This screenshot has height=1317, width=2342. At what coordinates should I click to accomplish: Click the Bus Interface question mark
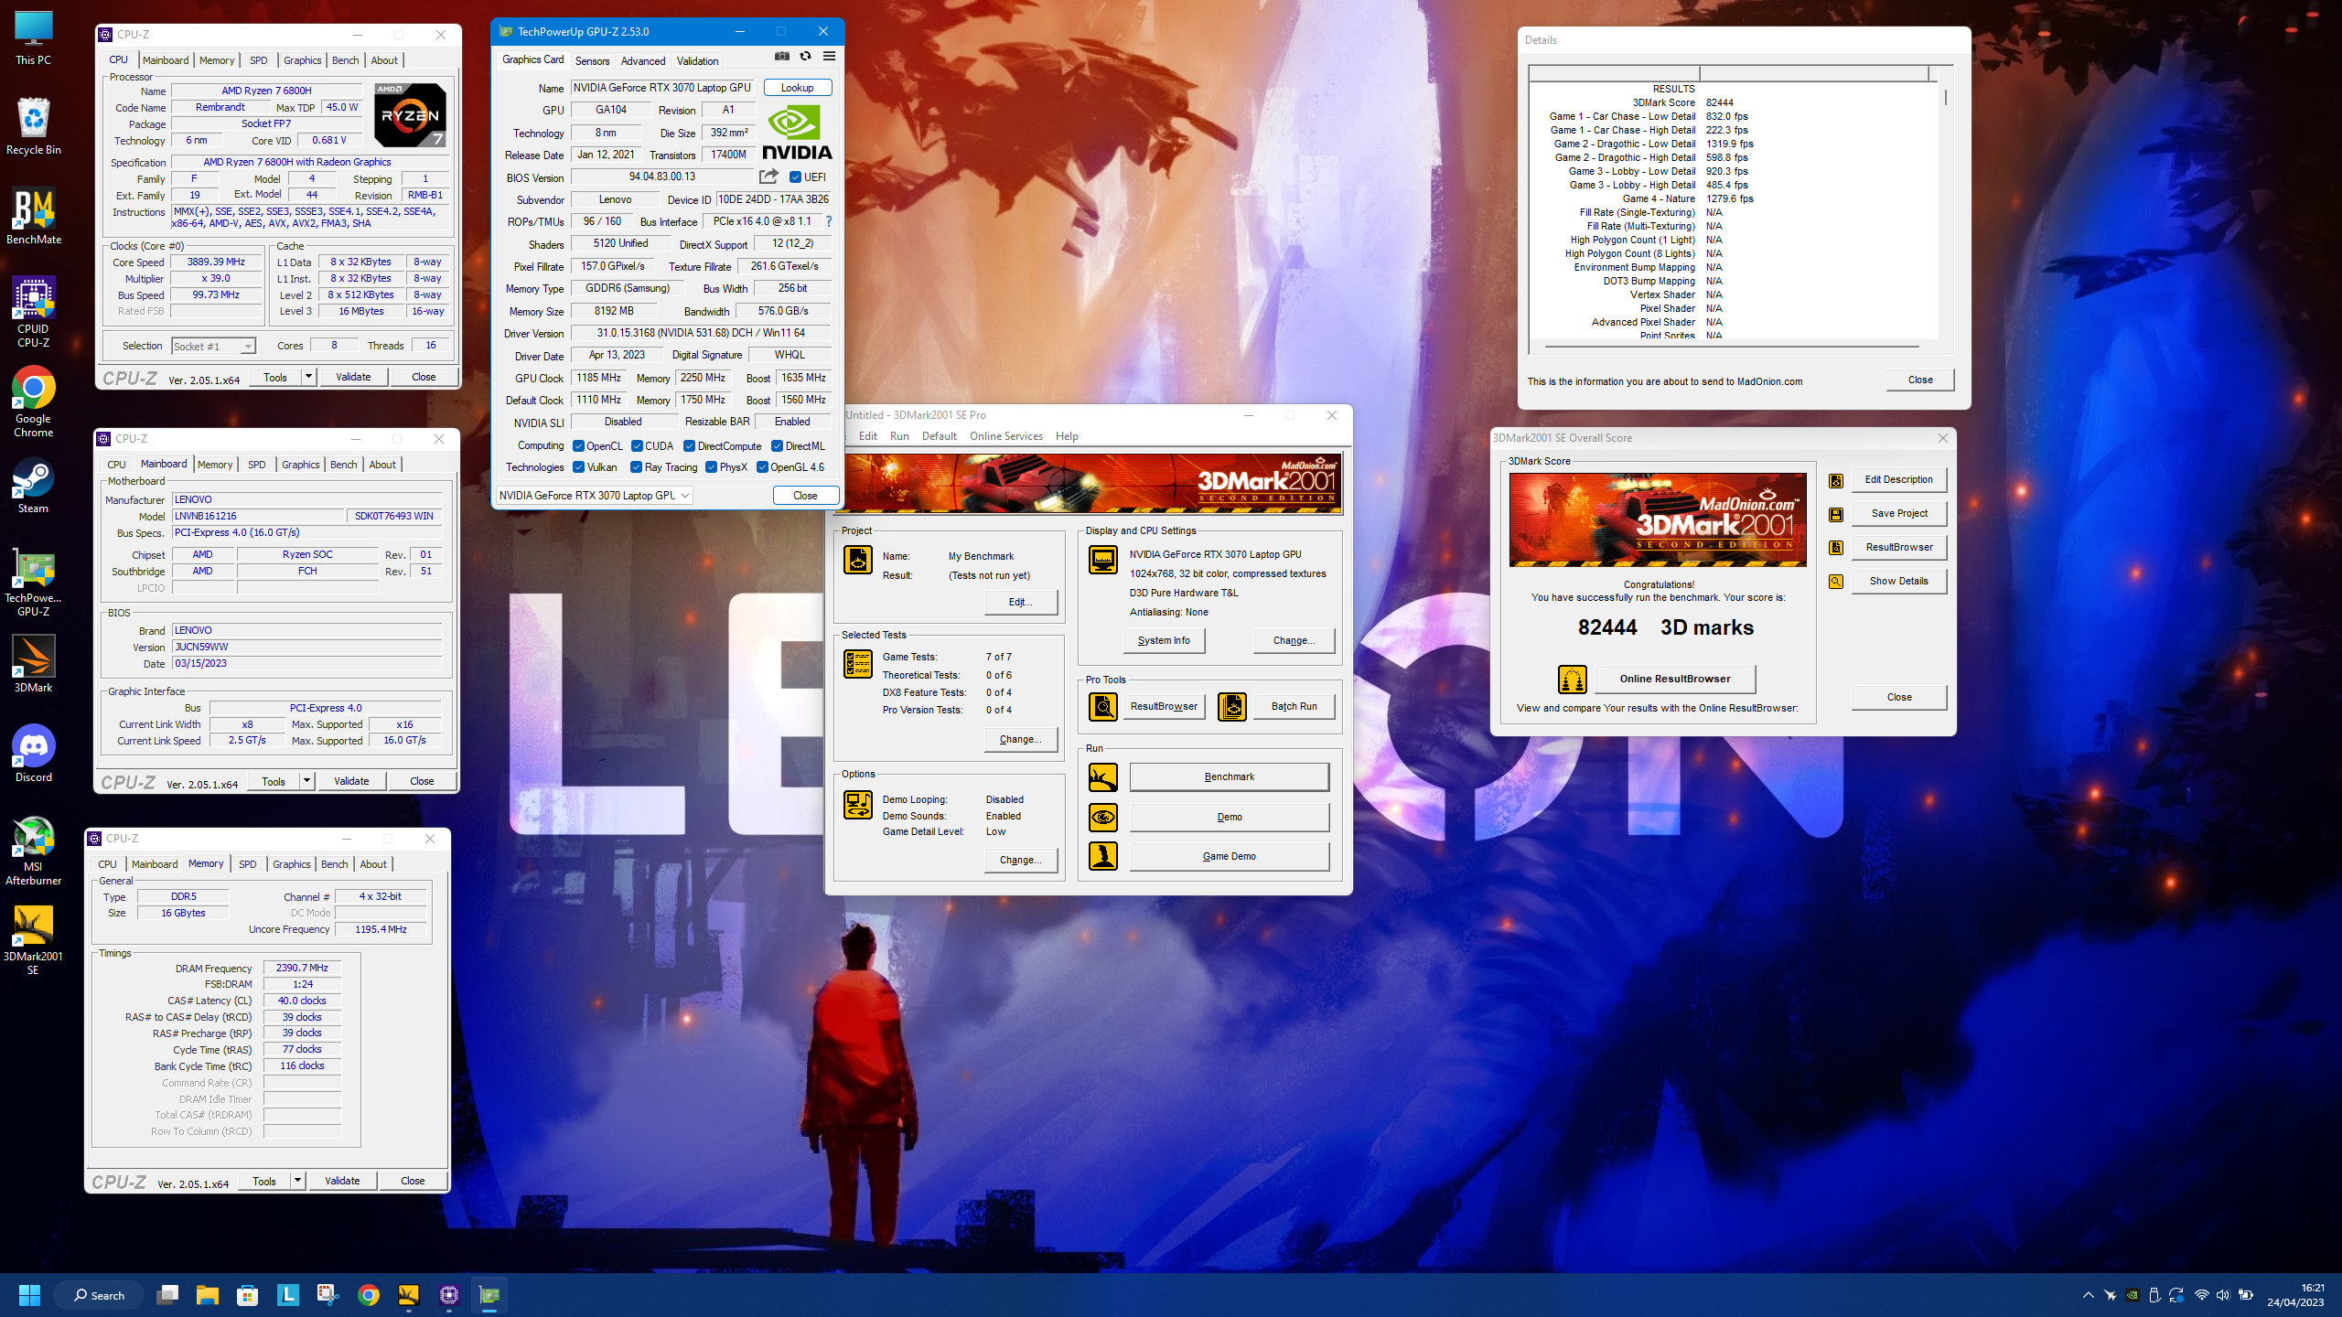[829, 221]
